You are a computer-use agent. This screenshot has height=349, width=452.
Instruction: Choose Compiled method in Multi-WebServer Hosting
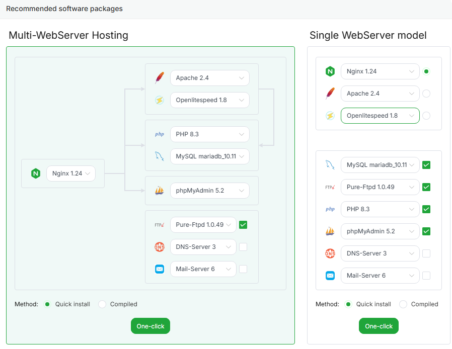pos(103,304)
